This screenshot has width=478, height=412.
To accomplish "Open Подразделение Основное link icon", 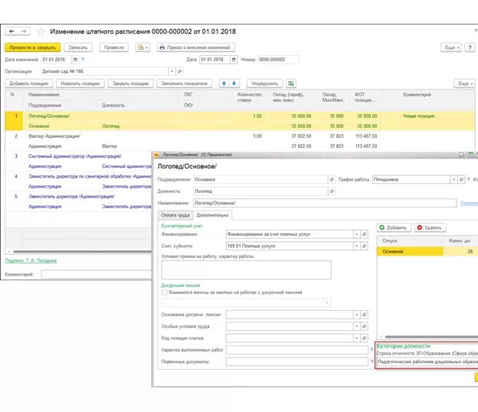I will click(x=332, y=179).
